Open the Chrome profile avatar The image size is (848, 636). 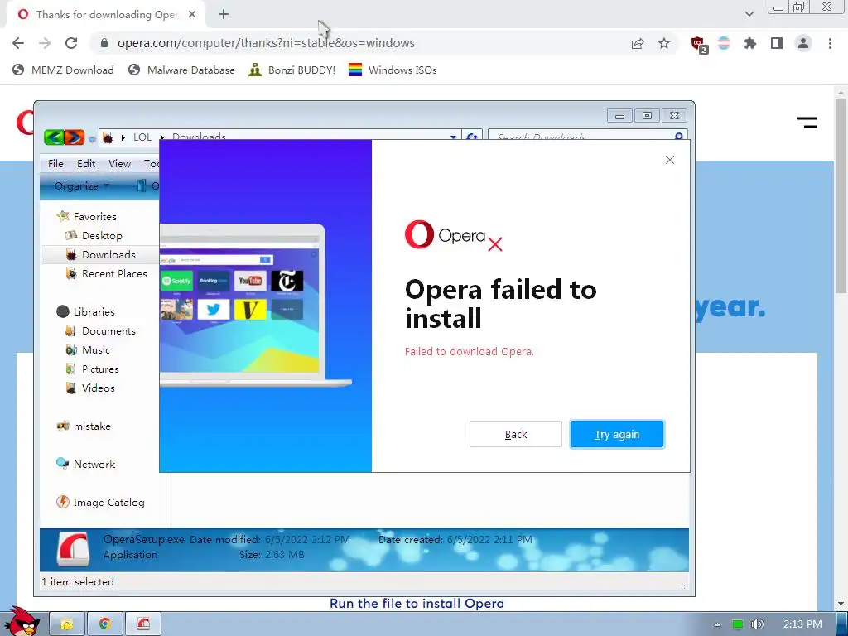[803, 43]
